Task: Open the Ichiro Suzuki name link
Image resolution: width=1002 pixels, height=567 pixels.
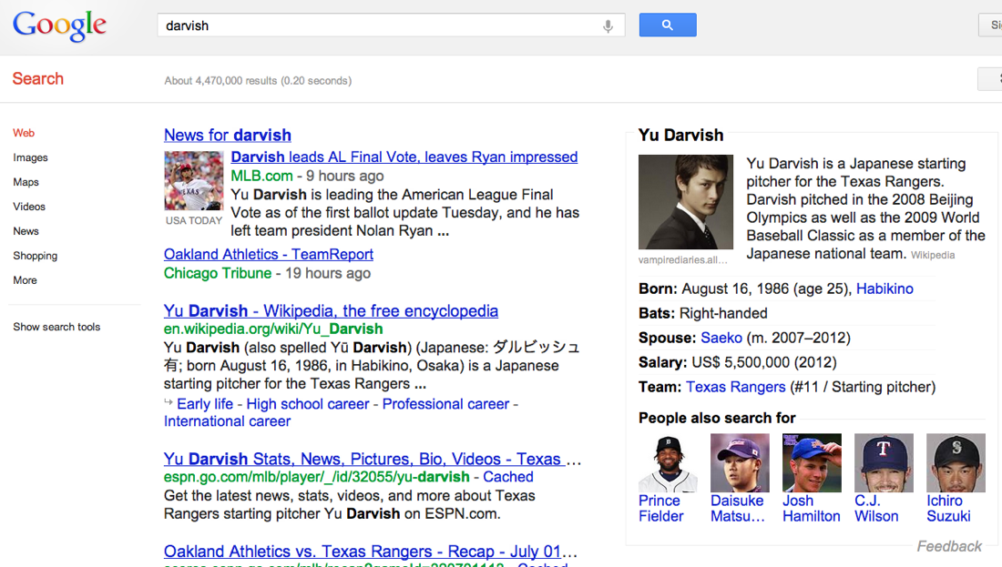Action: click(948, 508)
